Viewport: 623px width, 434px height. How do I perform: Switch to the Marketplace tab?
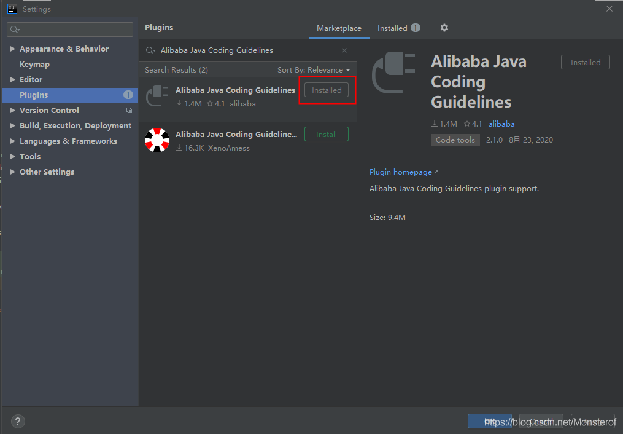click(339, 28)
